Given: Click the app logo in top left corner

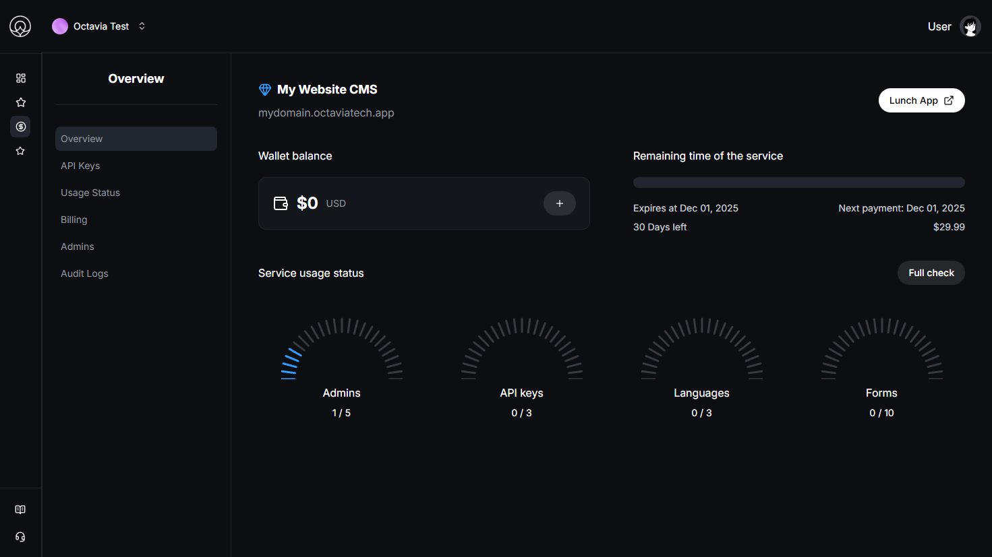Looking at the screenshot, I should pos(20,26).
